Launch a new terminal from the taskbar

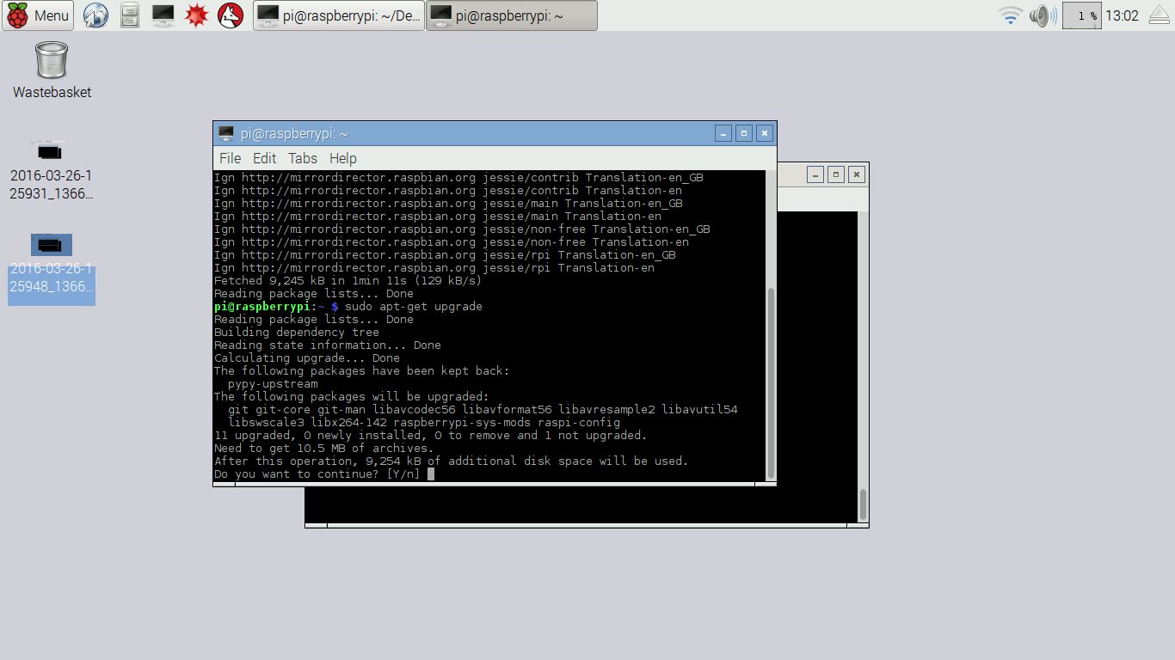point(163,15)
